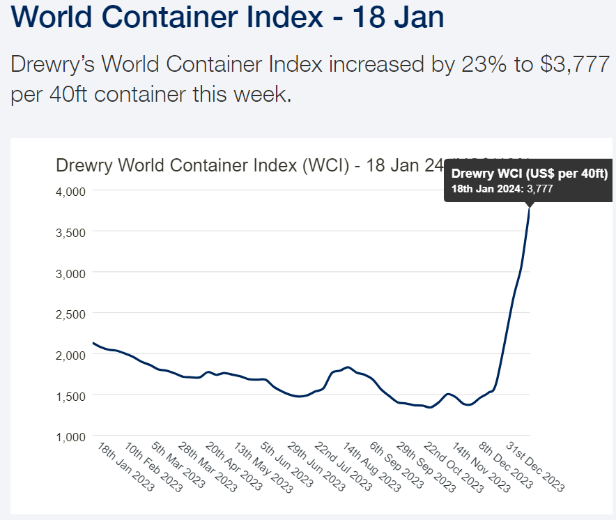
Task: Select the 22nd Oct 2023 x-axis label
Action: [x=454, y=467]
